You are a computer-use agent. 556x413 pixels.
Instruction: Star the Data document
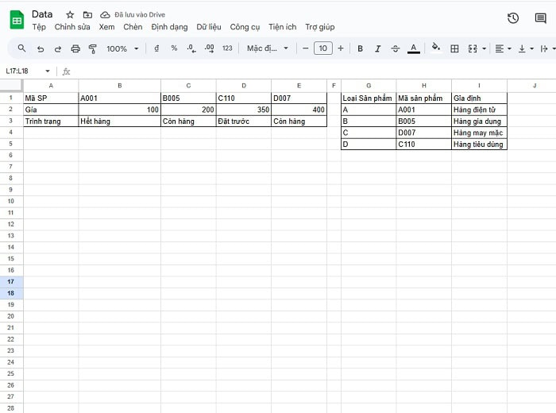(x=70, y=15)
